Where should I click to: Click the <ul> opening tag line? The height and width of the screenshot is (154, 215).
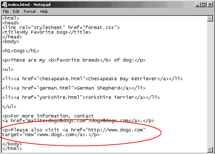pos(8,69)
